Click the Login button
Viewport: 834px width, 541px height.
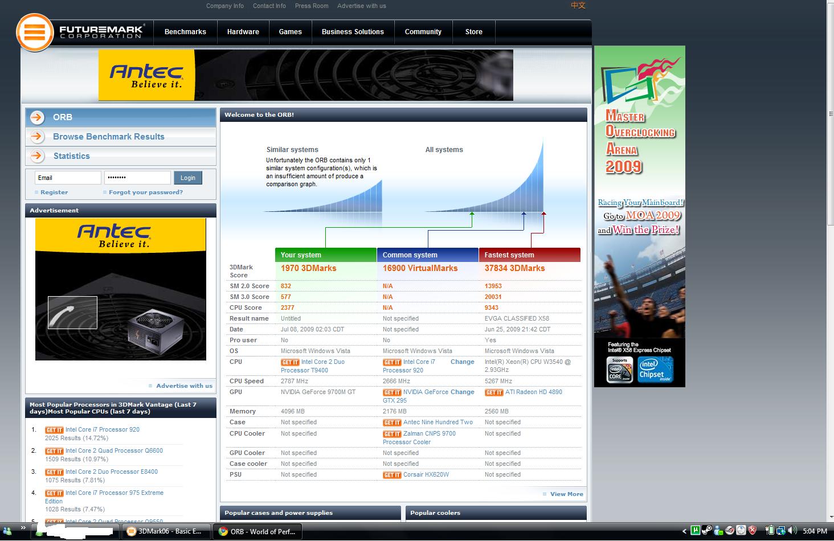(188, 178)
